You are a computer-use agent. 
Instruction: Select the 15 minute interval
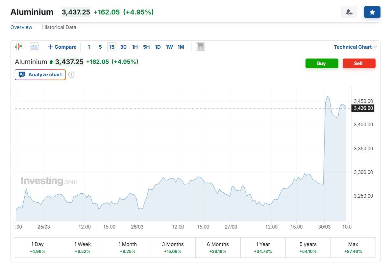pyautogui.click(x=112, y=47)
